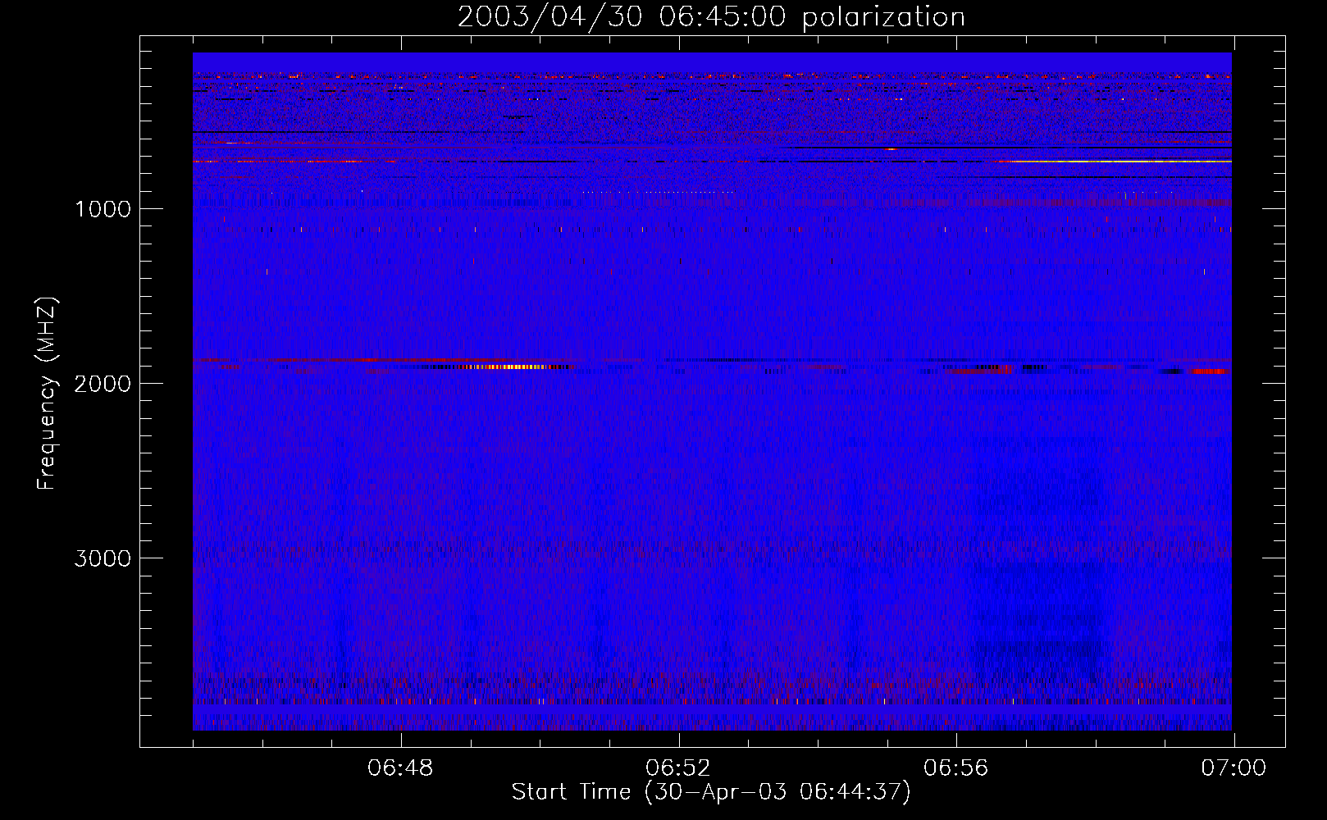Select the "06:52" time tick label
This screenshot has width=1327, height=820.
tap(678, 768)
